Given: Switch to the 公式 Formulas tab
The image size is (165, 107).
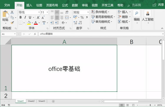Looking at the screenshot, I should click(65, 5).
